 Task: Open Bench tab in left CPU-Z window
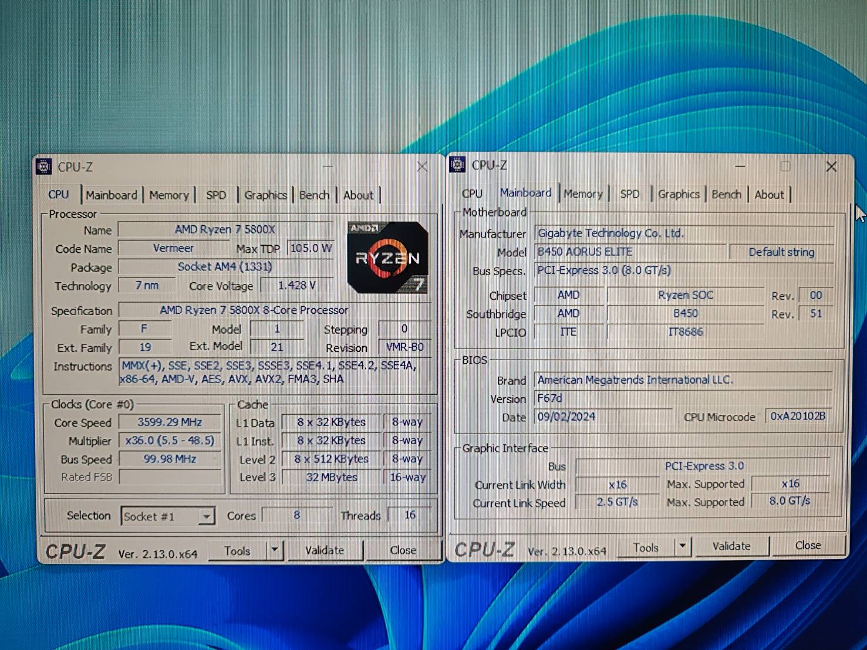click(x=314, y=195)
